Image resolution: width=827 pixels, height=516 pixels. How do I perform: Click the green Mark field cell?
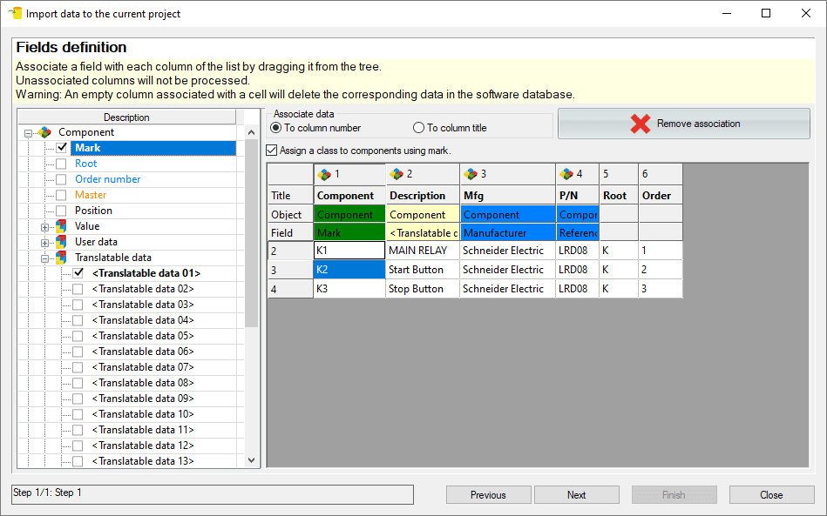click(349, 232)
